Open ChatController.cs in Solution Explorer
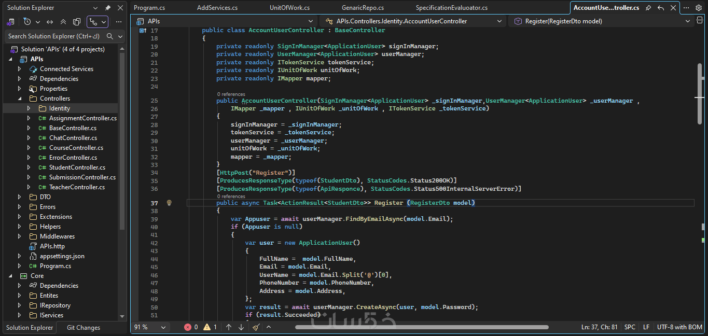Screen dimensions: 708x336 pyautogui.click(x=73, y=138)
